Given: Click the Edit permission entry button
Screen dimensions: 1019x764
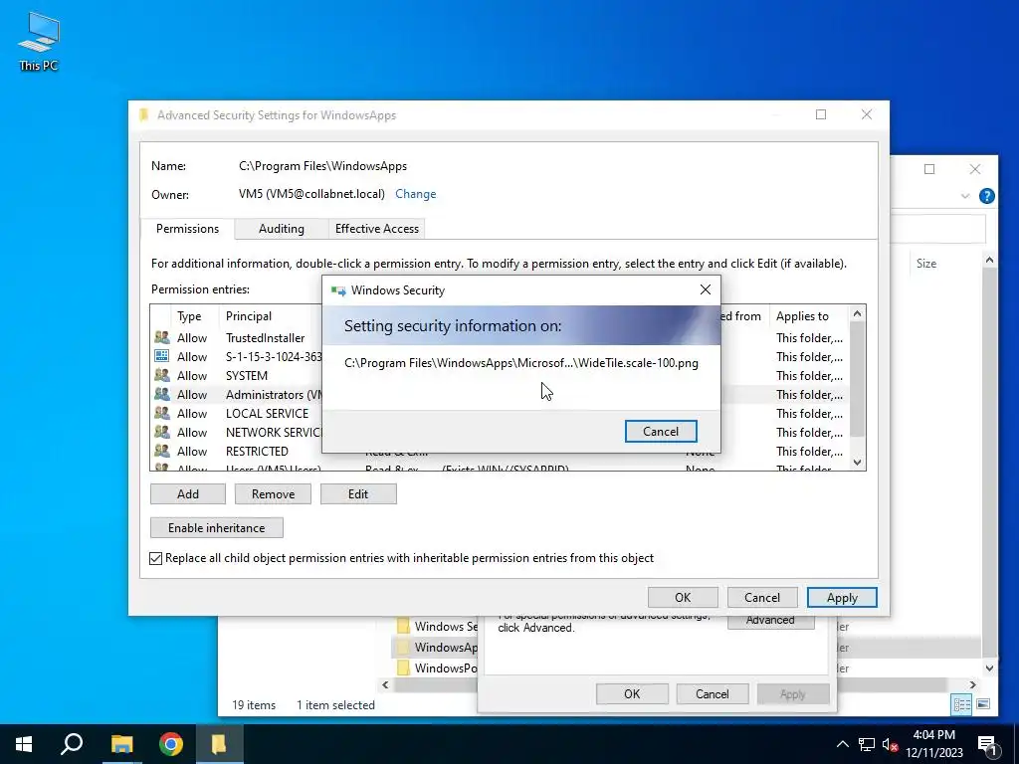Looking at the screenshot, I should pyautogui.click(x=358, y=493).
